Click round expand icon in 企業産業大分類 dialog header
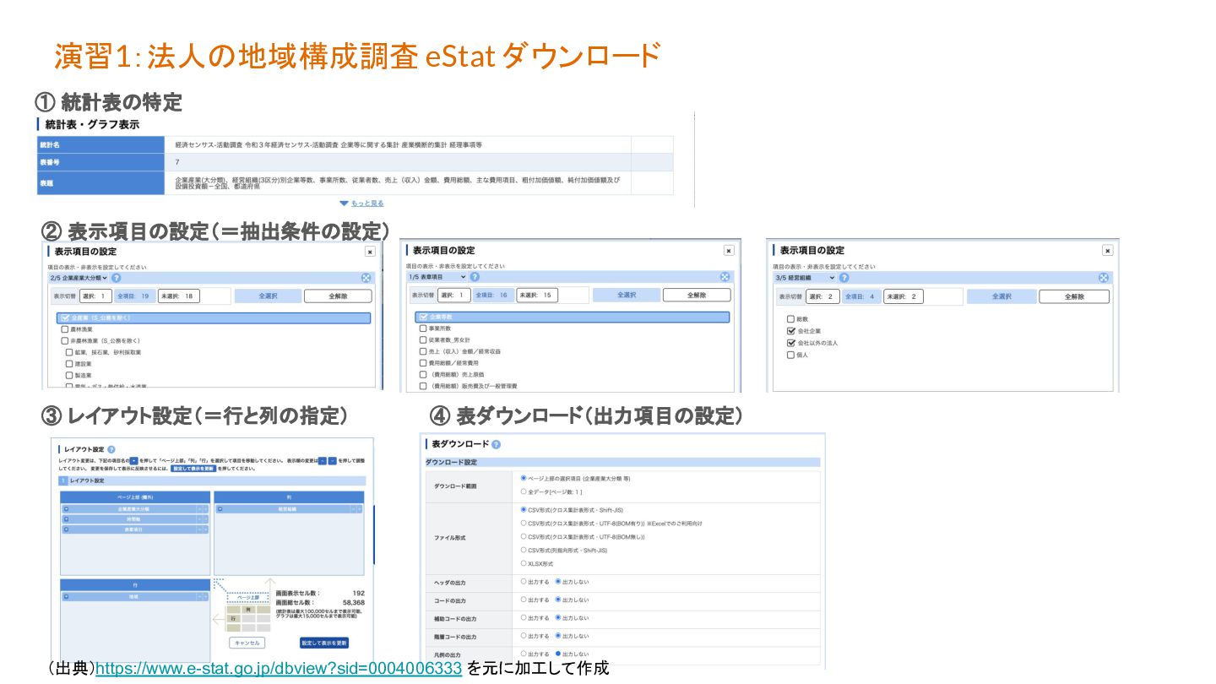Screen dimensions: 1216x684 click(x=366, y=278)
